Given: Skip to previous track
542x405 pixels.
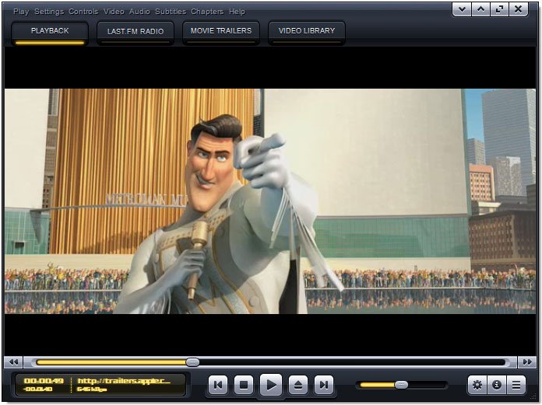Looking at the screenshot, I should point(218,384).
